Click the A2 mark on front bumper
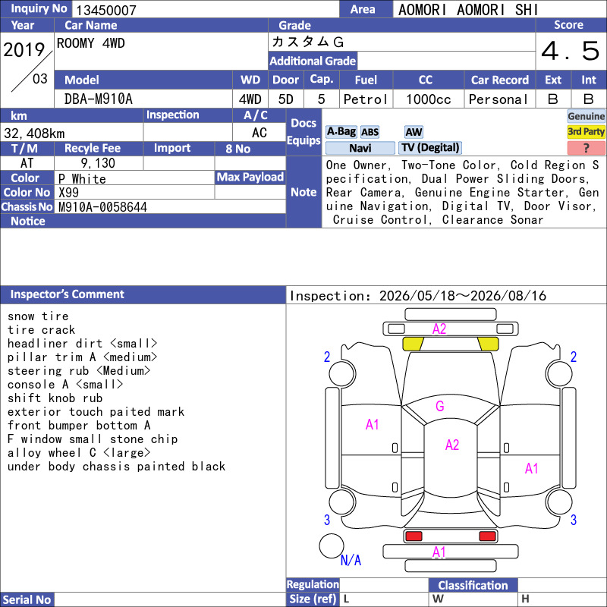607x607 pixels. pos(439,329)
